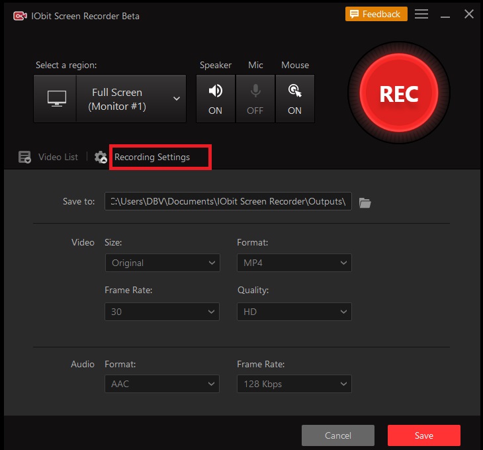Expand the Quality dropdown showing HD
The width and height of the screenshot is (483, 450).
[294, 312]
